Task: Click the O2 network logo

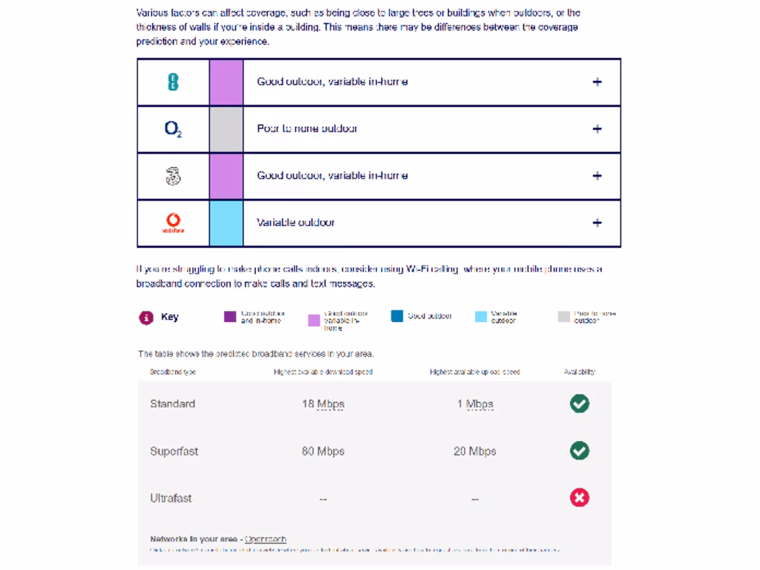Action: coord(173,129)
